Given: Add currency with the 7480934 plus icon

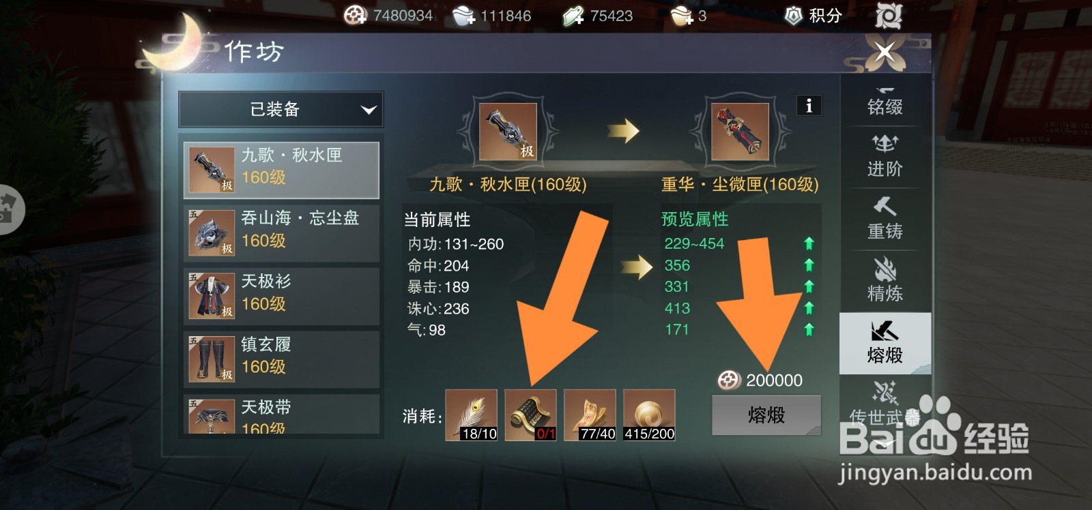Looking at the screenshot, I should tap(355, 15).
